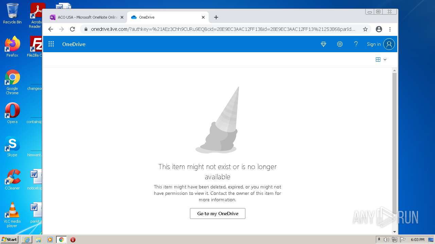Screen dimensions: 435x244
Task: Expand the view options dropdown chevron
Action: (385, 59)
